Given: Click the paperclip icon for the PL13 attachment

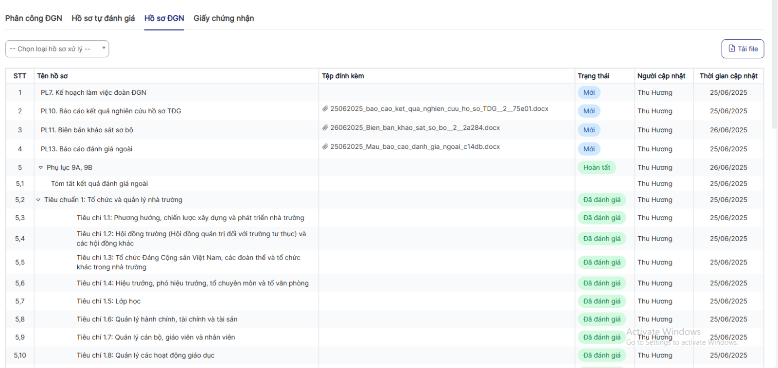Looking at the screenshot, I should click(325, 147).
